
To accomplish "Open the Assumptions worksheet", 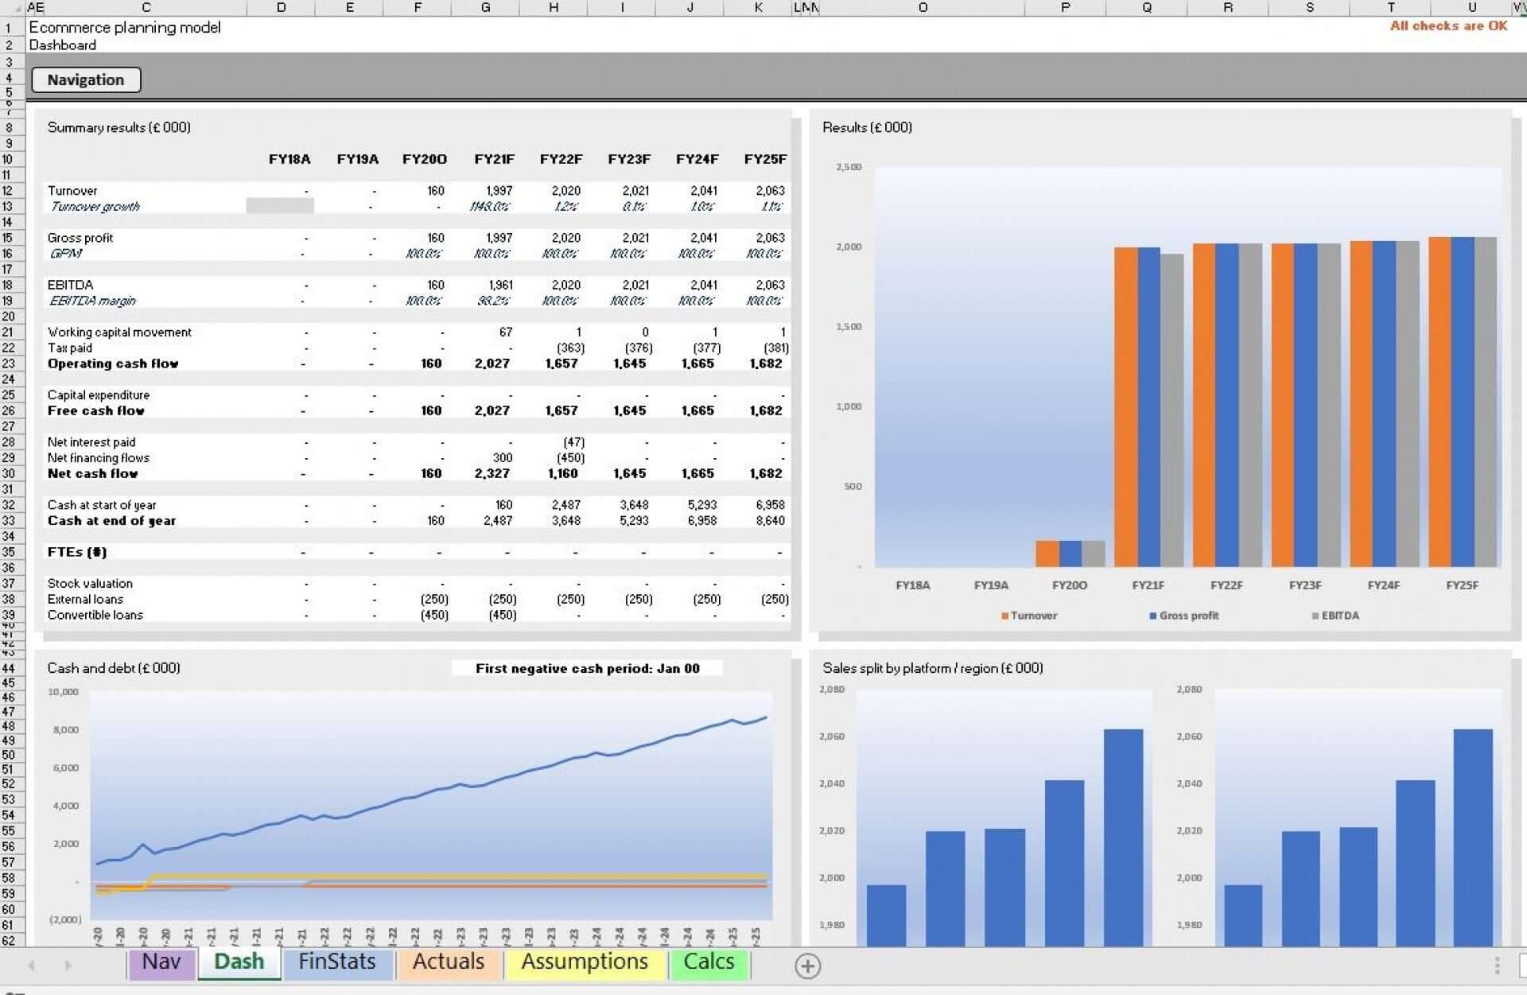I will pos(582,962).
